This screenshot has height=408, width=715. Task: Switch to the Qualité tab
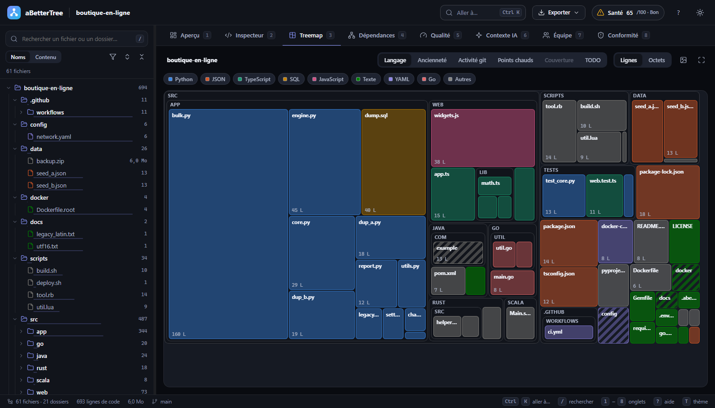(440, 35)
